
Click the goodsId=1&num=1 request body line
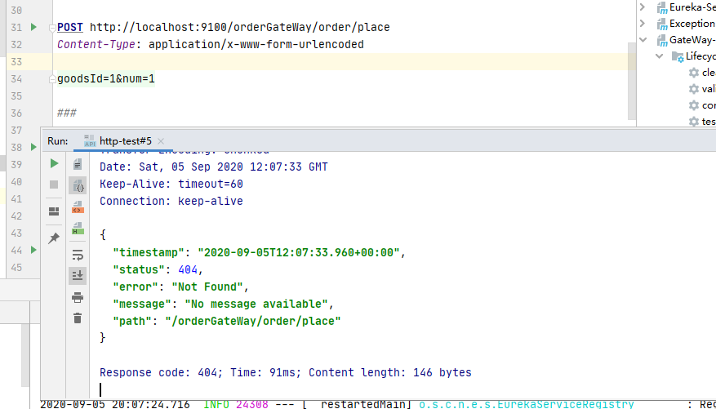[x=105, y=78]
